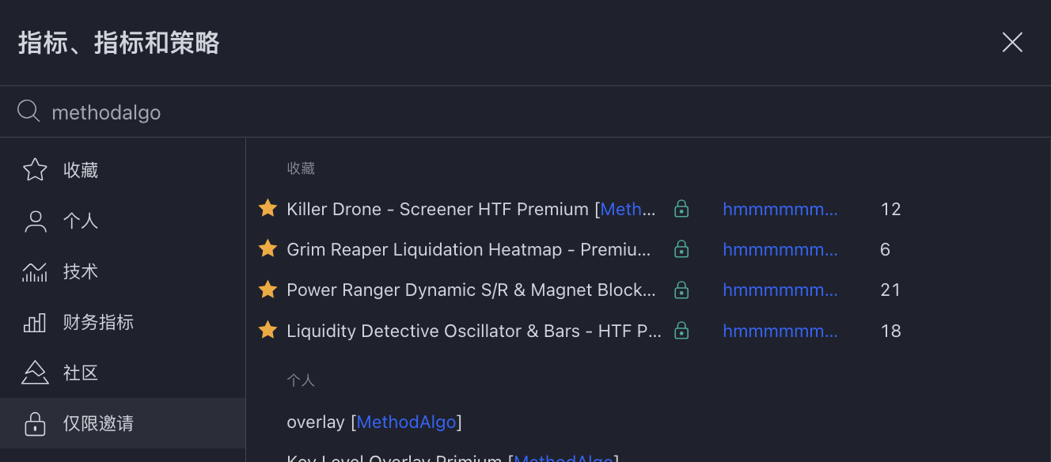Open the 收藏 favorites category

coord(81,170)
